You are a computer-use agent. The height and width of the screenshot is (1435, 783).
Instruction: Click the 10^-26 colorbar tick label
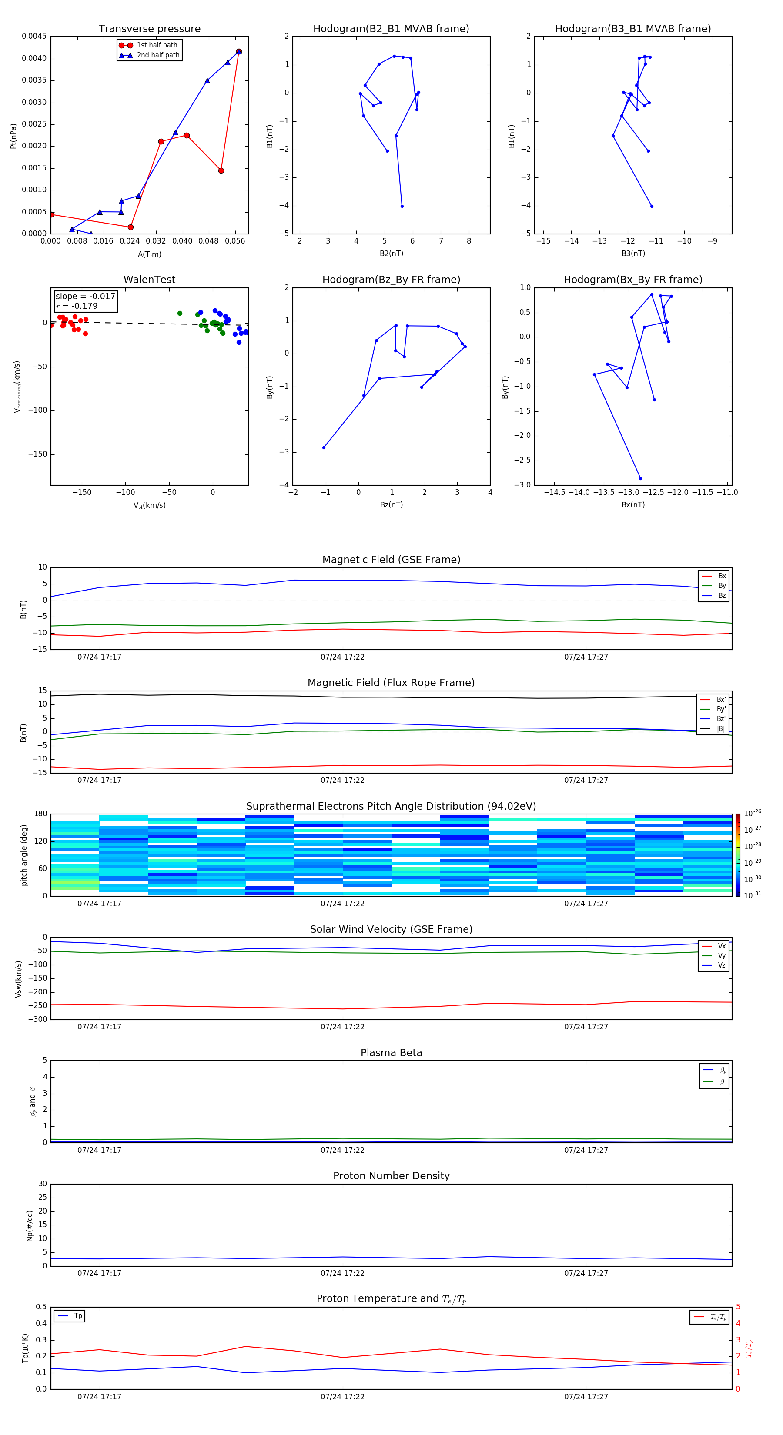(x=753, y=813)
